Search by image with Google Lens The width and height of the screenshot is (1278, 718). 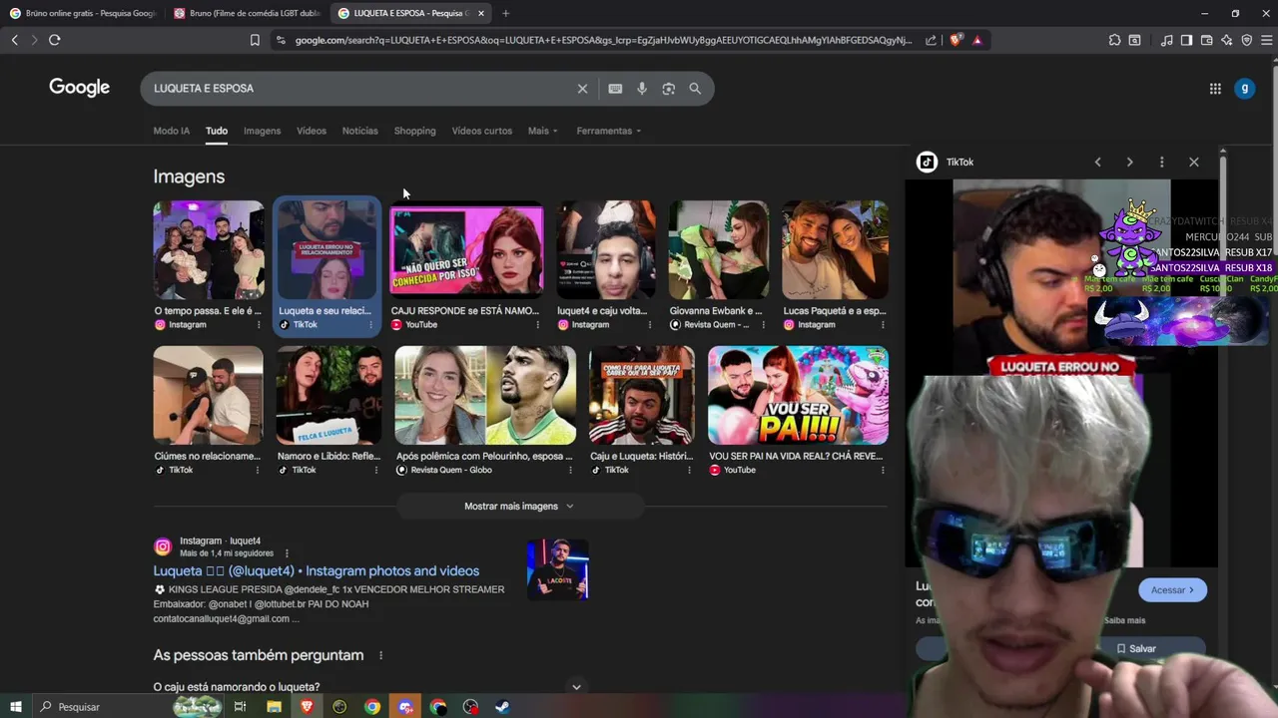point(669,89)
